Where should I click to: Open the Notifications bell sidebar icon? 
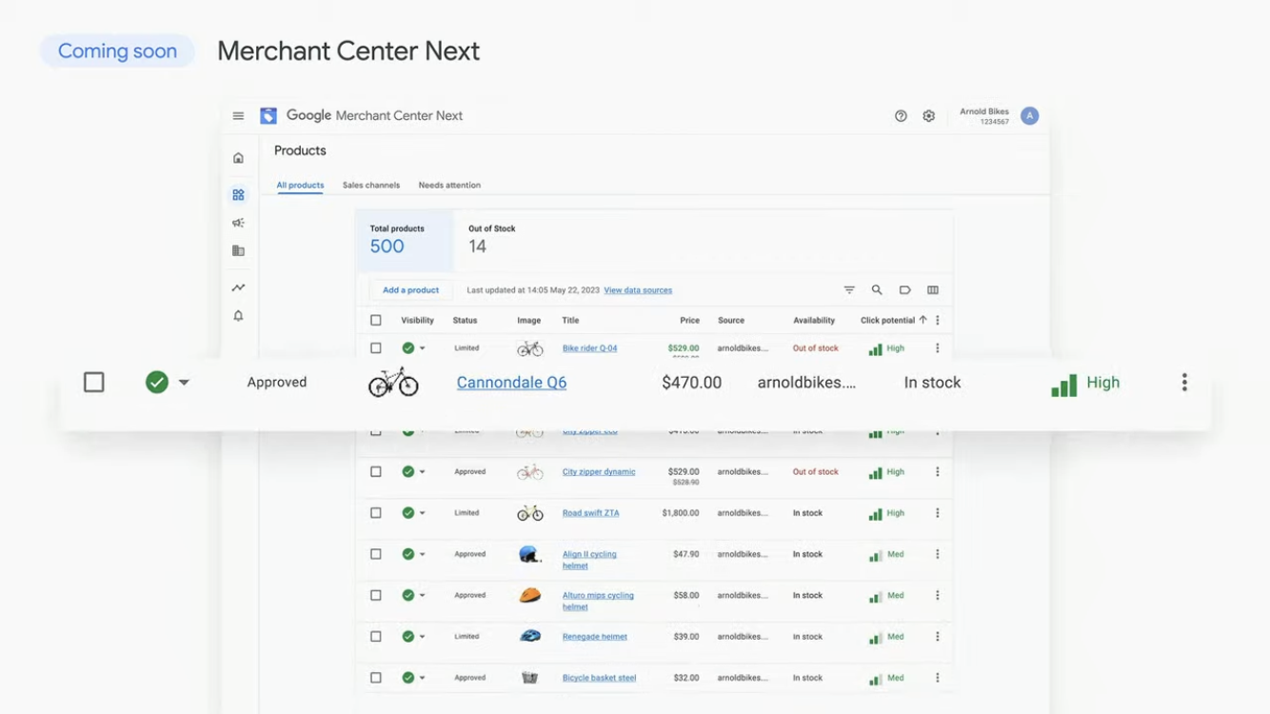(x=238, y=316)
